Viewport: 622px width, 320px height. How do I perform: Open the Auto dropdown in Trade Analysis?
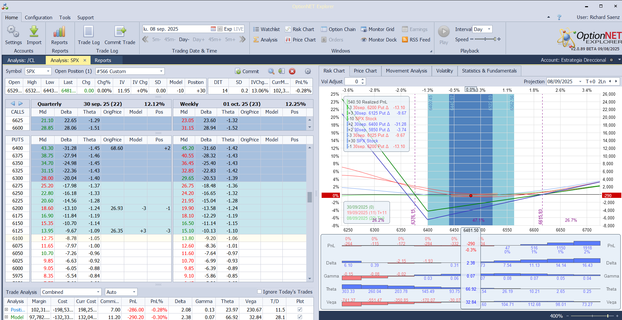click(x=134, y=292)
